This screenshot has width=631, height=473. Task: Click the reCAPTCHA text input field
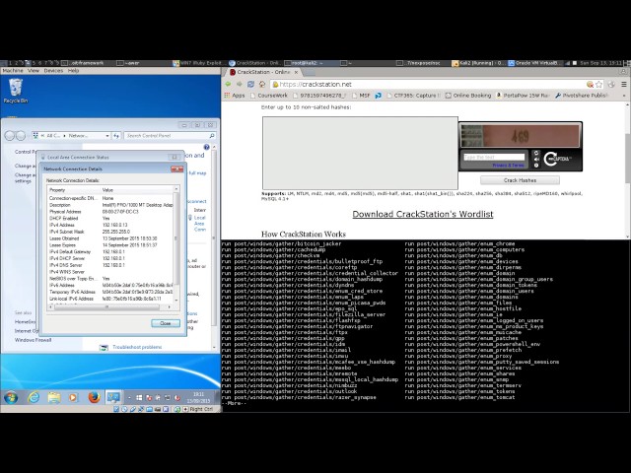[494, 157]
